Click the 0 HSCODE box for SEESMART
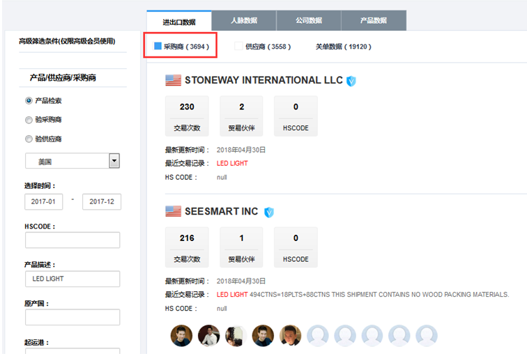 (296, 247)
